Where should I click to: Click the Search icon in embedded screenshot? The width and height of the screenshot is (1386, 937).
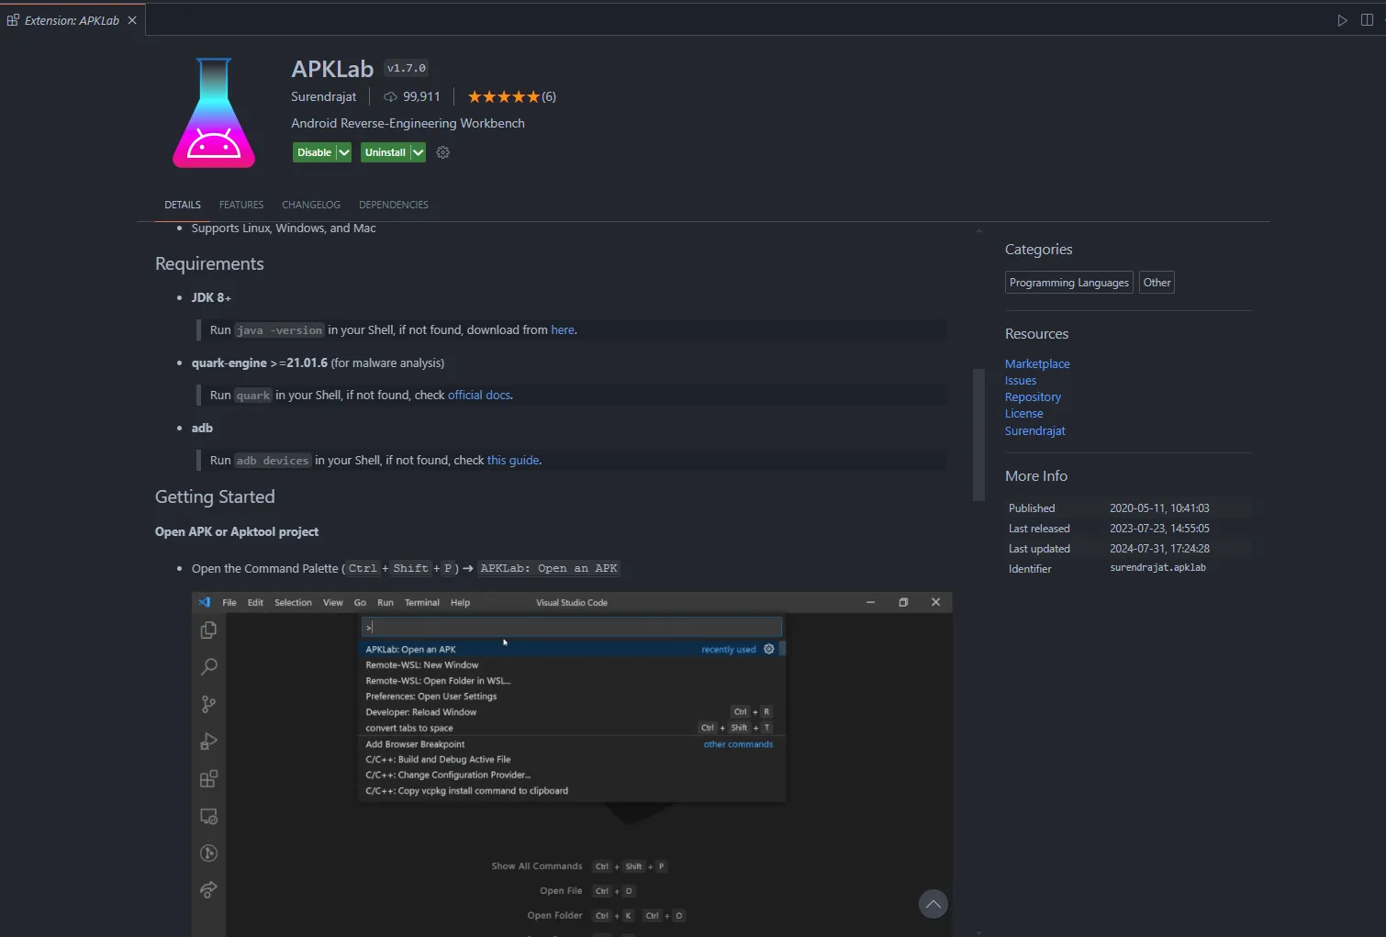pos(208,667)
